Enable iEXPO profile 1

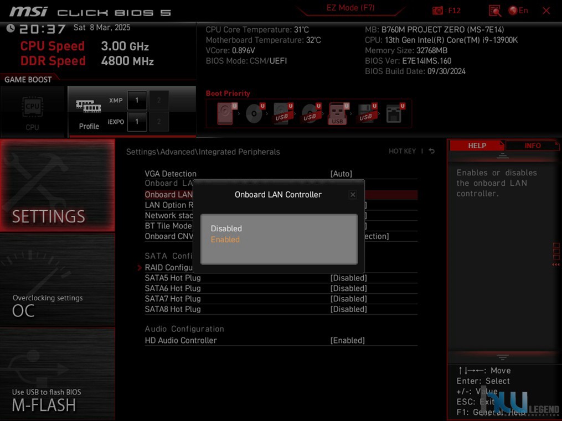(137, 122)
